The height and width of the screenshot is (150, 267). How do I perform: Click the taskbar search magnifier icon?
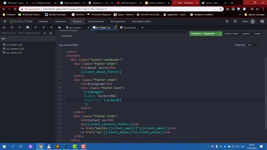[13, 147]
